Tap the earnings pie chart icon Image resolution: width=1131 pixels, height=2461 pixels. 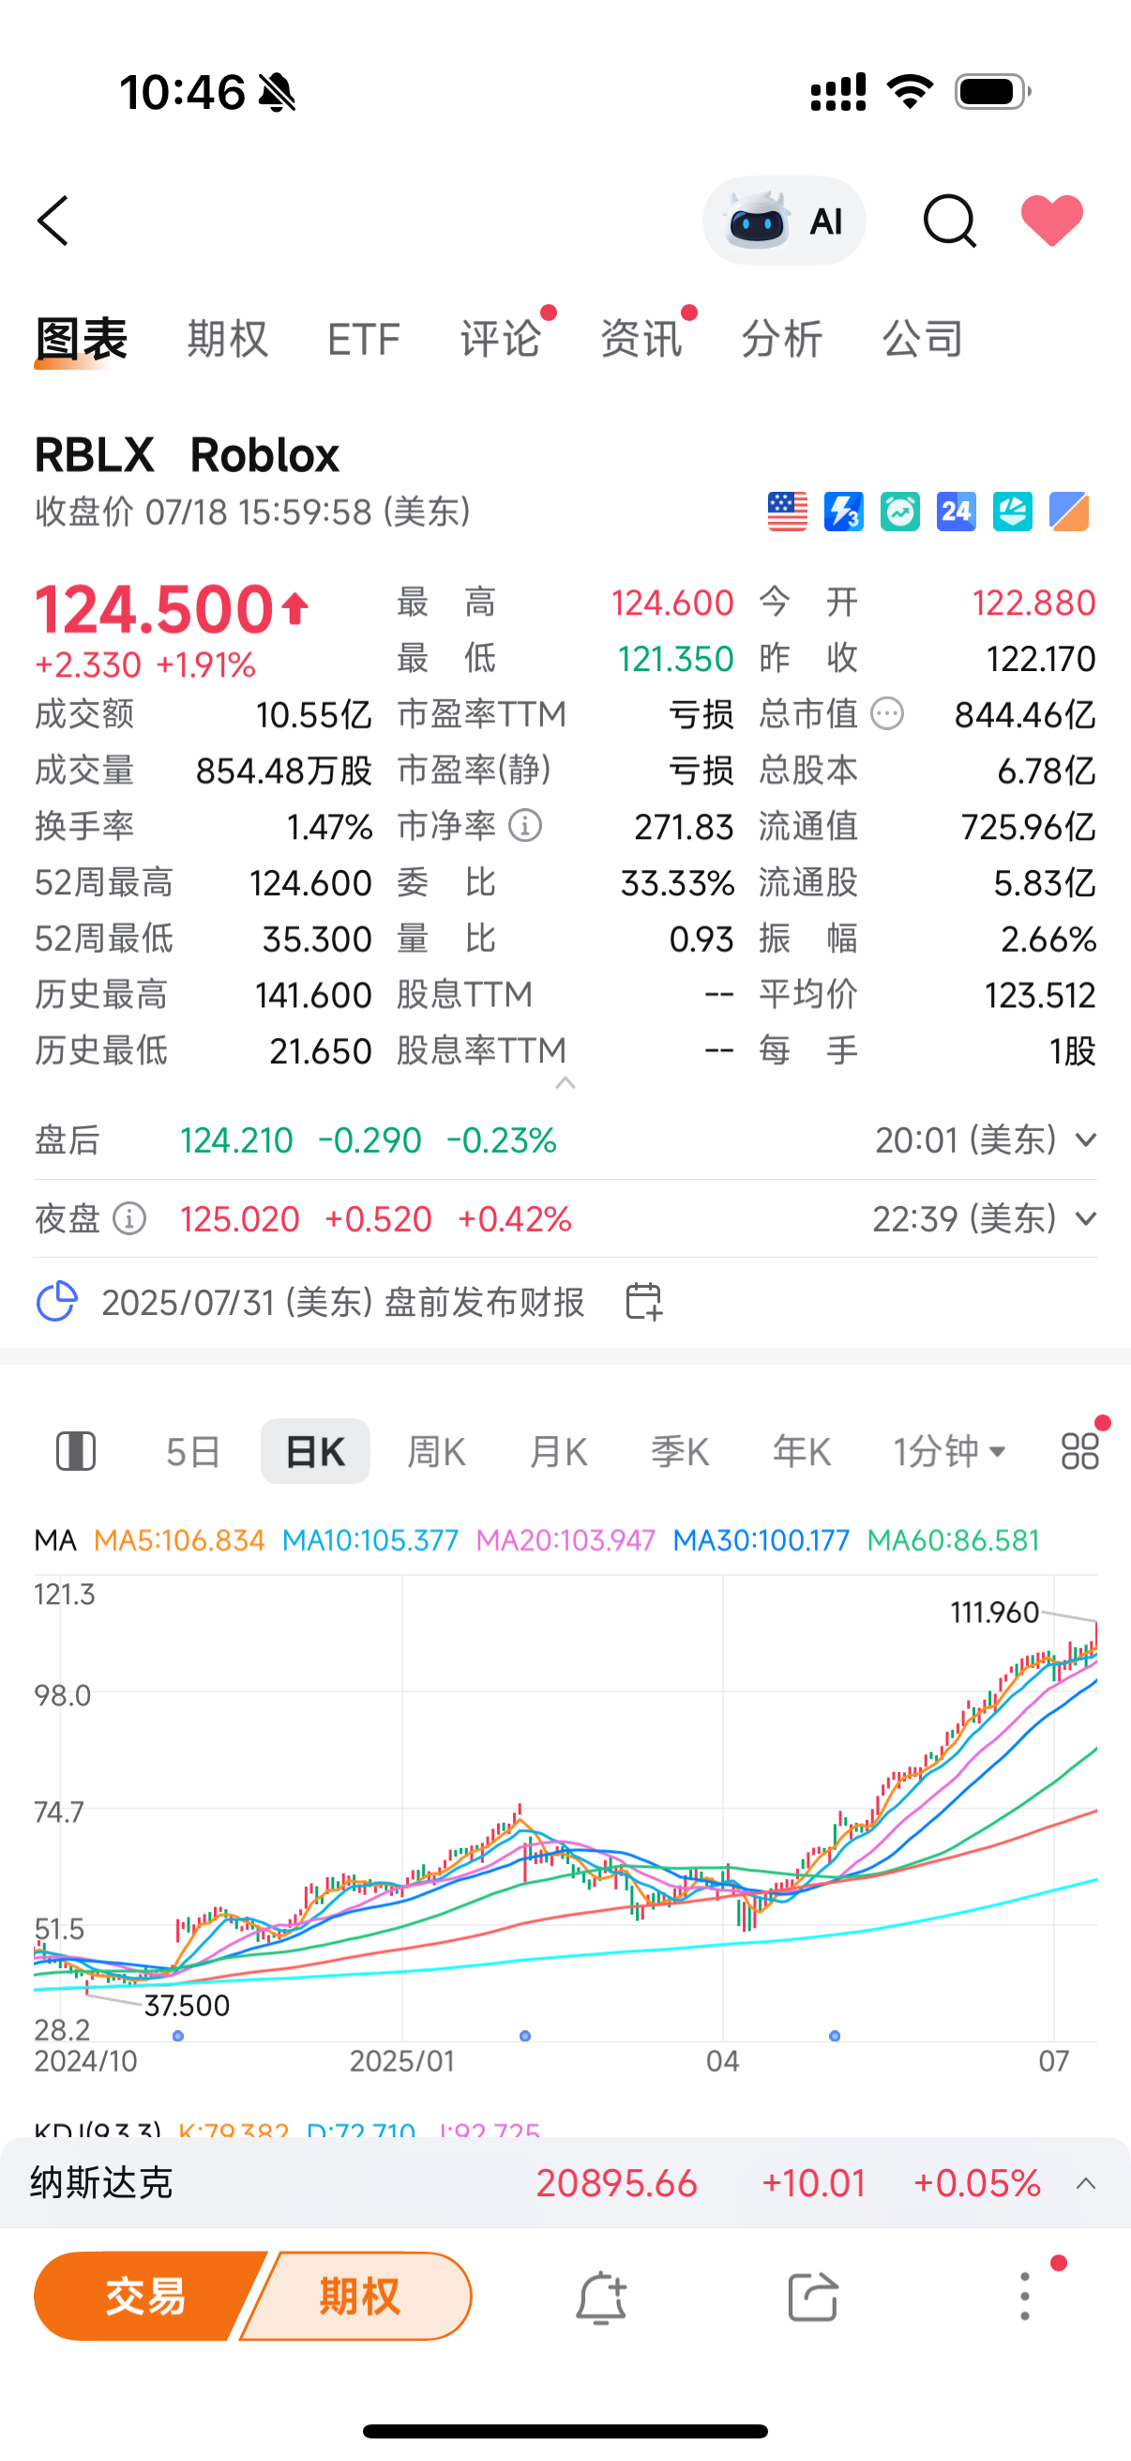56,1301
